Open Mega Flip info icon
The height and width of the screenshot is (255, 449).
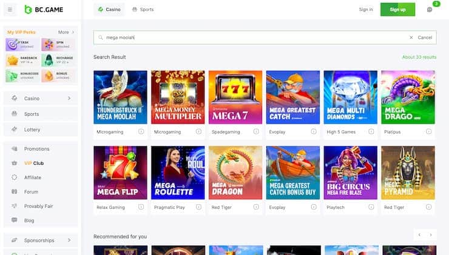(141, 207)
